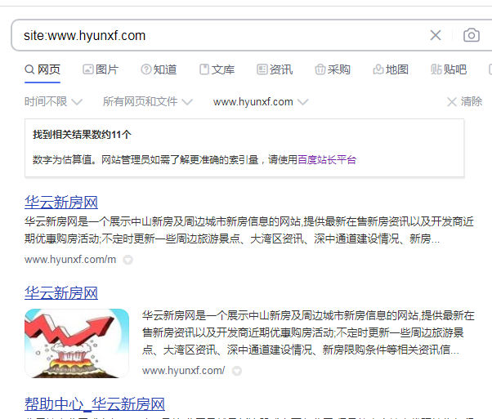Click the arrow icon beside www.hyunxf.com/m
Viewport: 492px width, 419px height.
coord(127,260)
